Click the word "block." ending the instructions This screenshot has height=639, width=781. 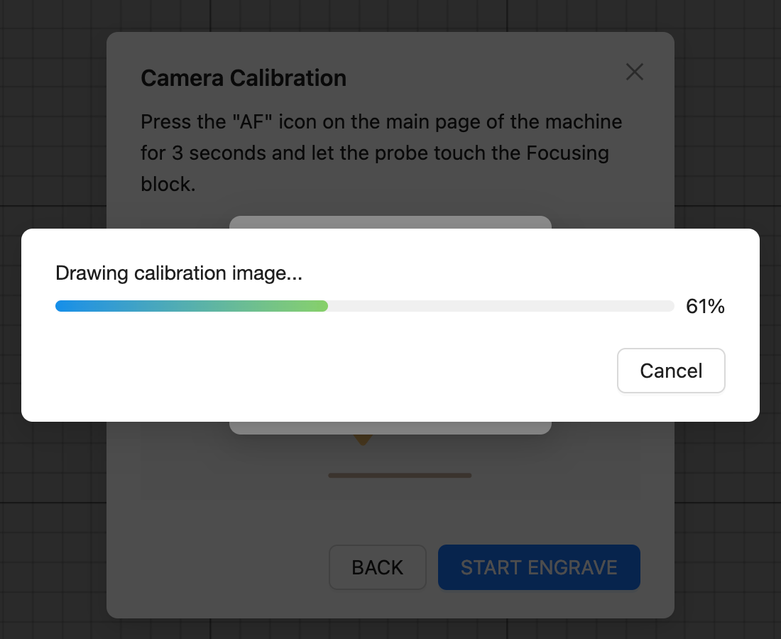[x=168, y=185]
